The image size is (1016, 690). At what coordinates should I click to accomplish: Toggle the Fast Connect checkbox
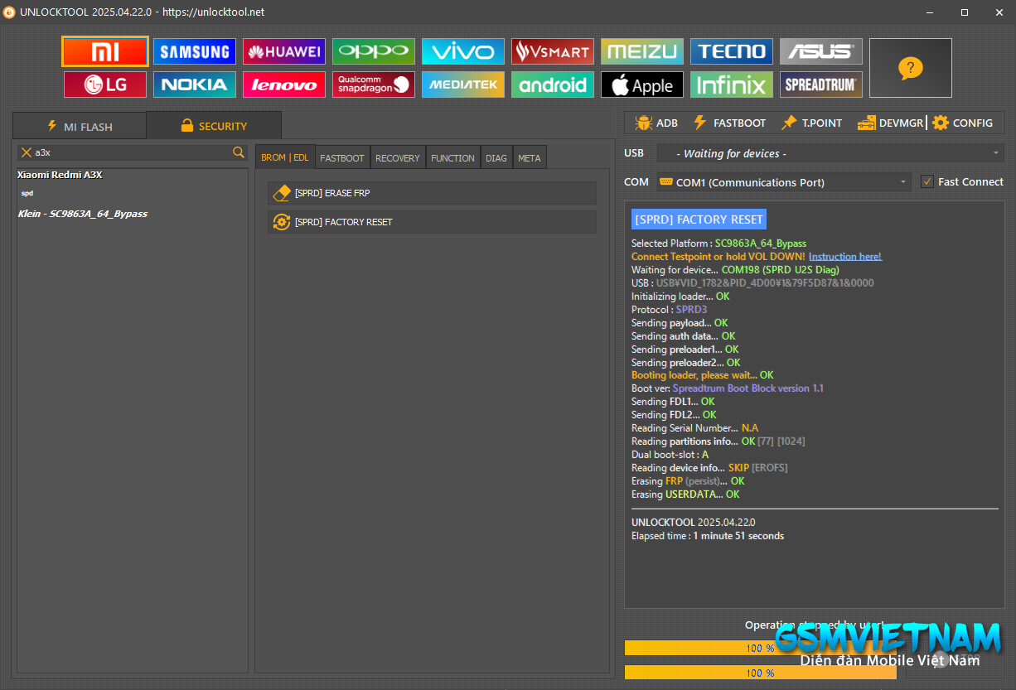pos(926,181)
